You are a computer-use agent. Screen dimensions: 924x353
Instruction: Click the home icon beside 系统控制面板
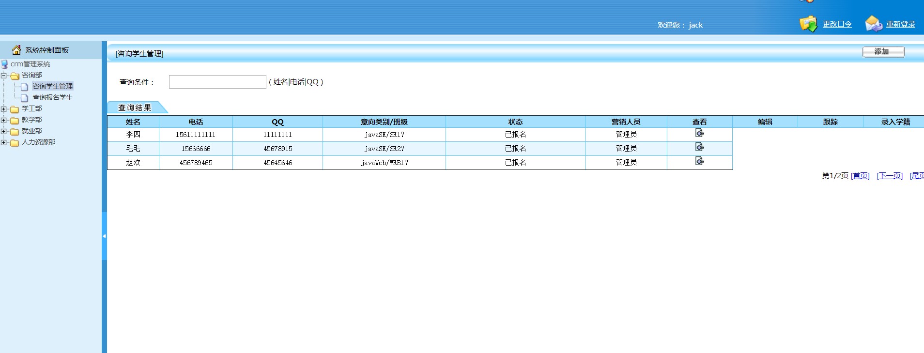coord(16,50)
